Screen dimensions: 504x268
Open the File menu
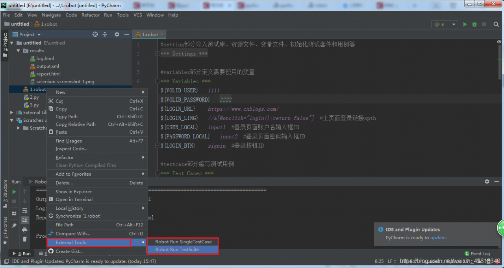(6, 15)
